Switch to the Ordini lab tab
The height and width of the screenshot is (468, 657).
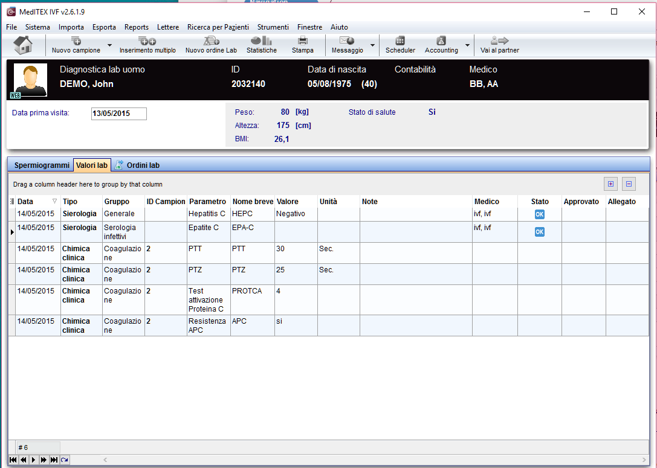click(138, 165)
